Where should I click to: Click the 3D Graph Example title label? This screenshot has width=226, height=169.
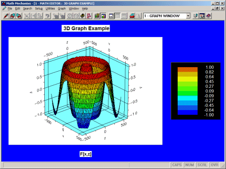coord(86,28)
